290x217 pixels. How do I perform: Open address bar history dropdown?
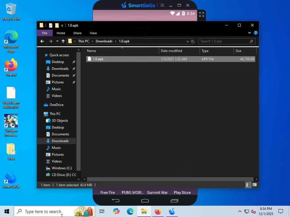click(x=187, y=41)
